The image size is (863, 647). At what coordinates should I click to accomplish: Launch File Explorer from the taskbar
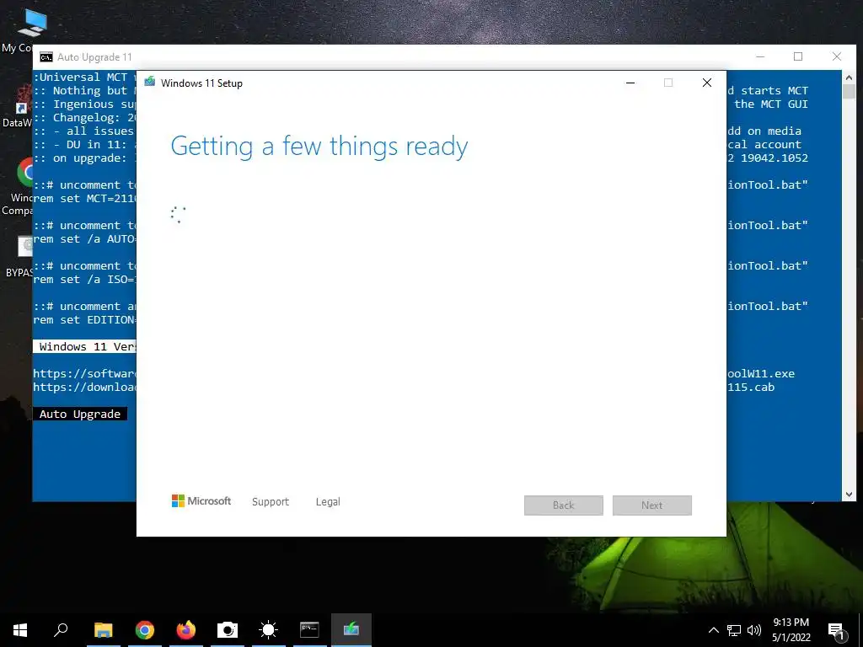point(103,630)
